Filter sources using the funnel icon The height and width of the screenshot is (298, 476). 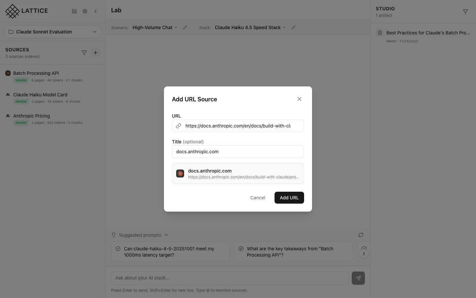(84, 53)
